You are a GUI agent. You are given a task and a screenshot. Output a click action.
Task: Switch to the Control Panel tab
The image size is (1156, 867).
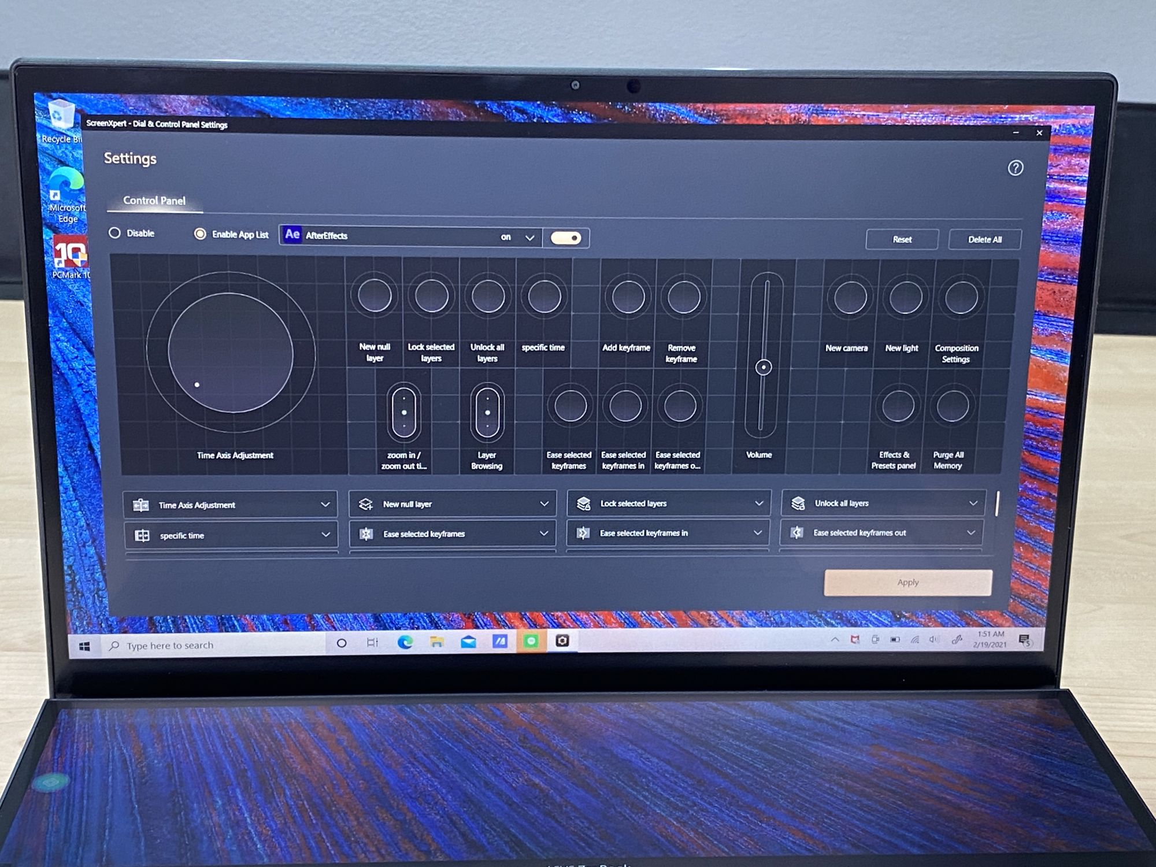click(x=154, y=201)
